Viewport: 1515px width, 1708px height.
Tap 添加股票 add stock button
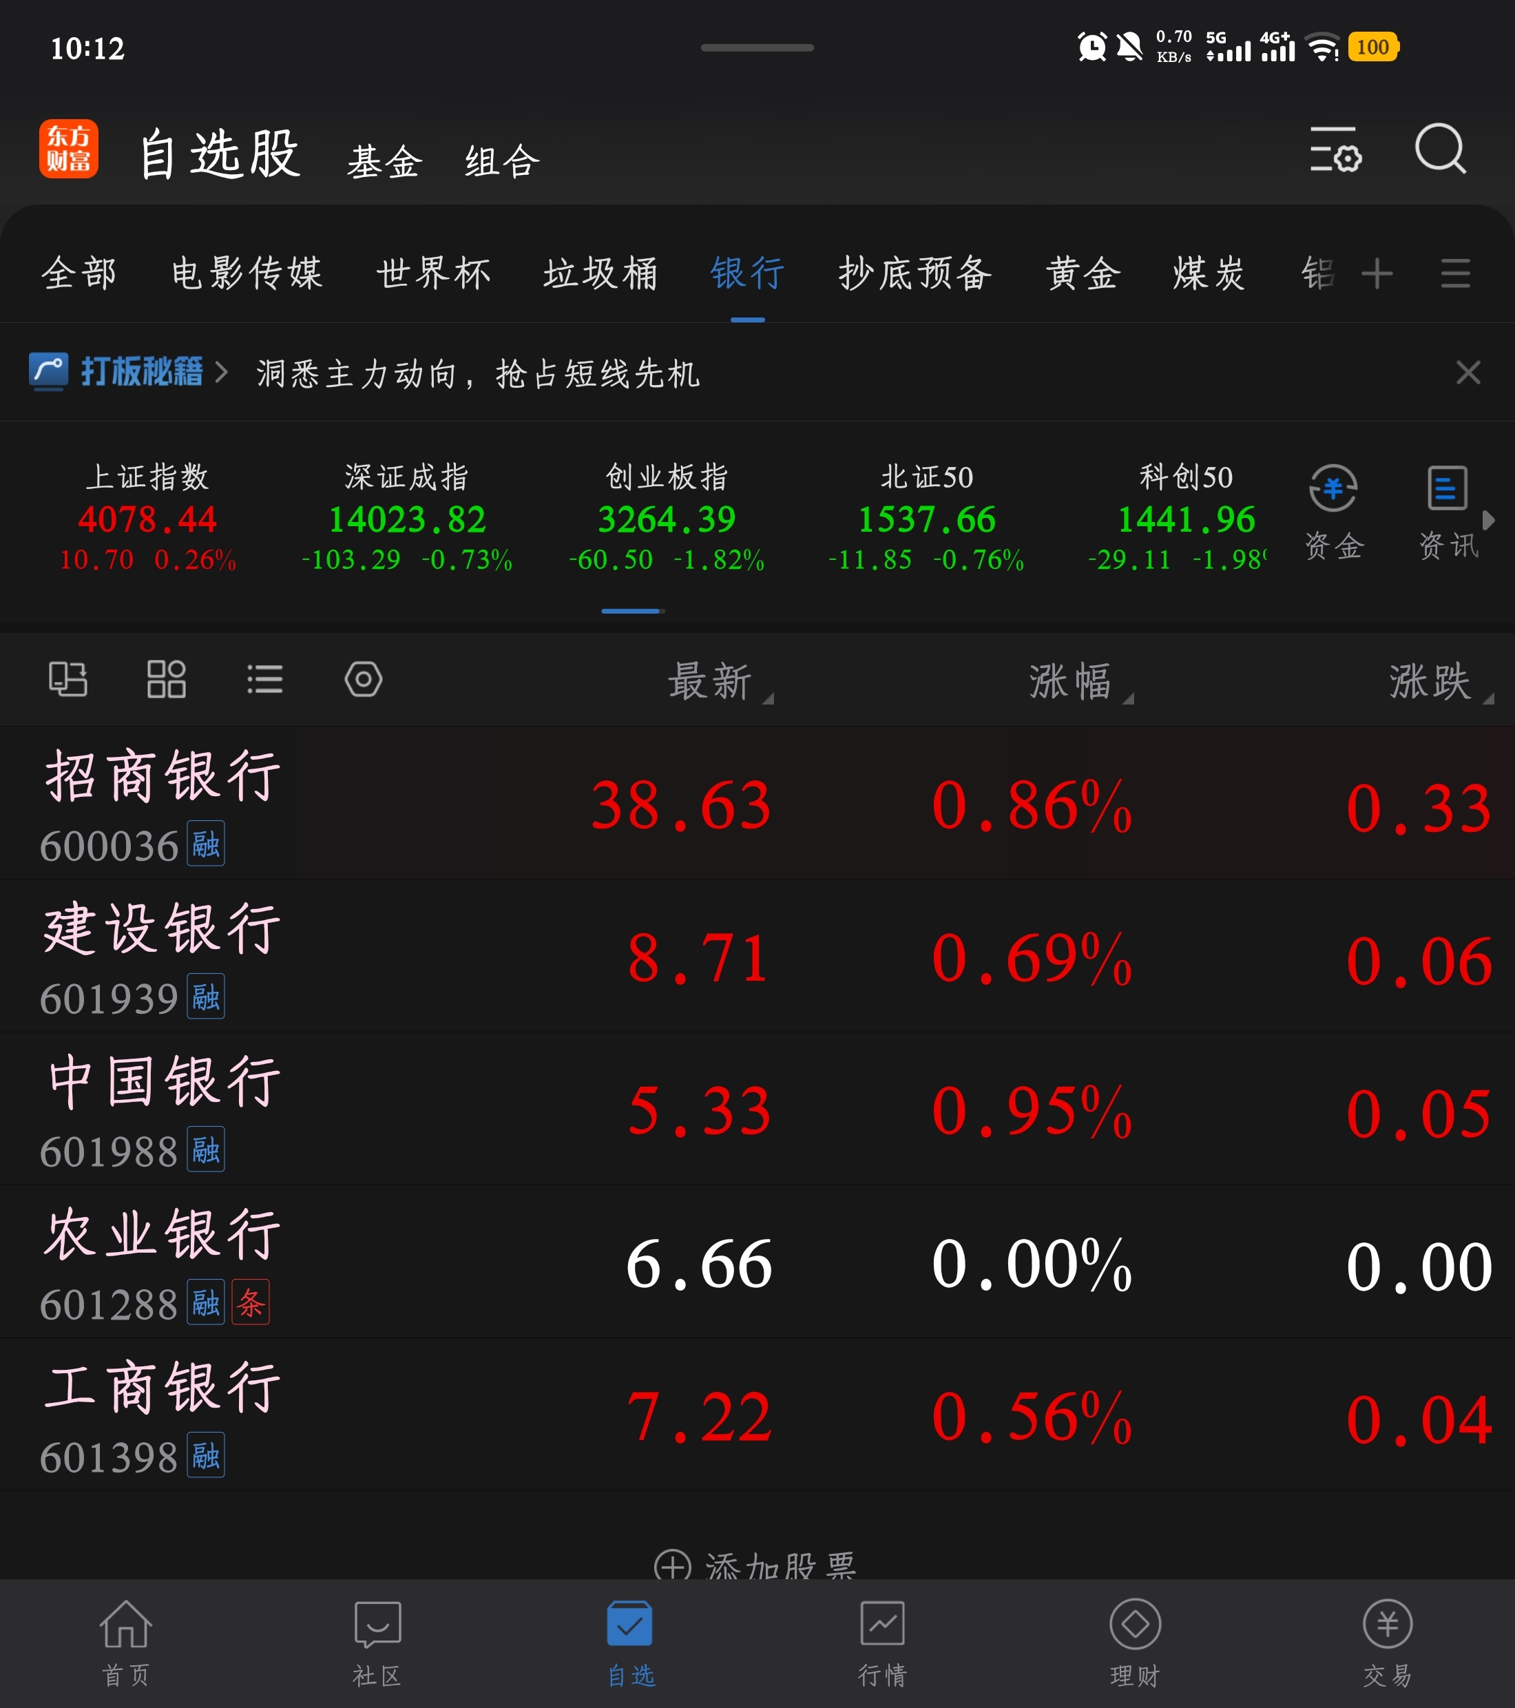(x=756, y=1564)
